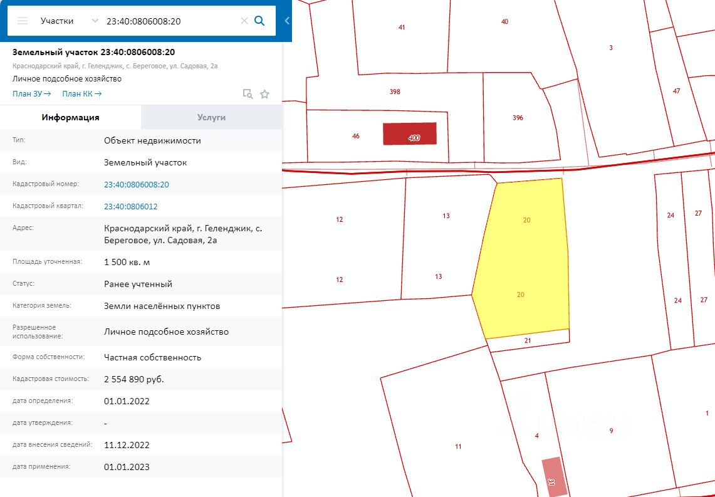Click the red building 400 on map
Viewport: 715px width, 497px height.
[410, 133]
